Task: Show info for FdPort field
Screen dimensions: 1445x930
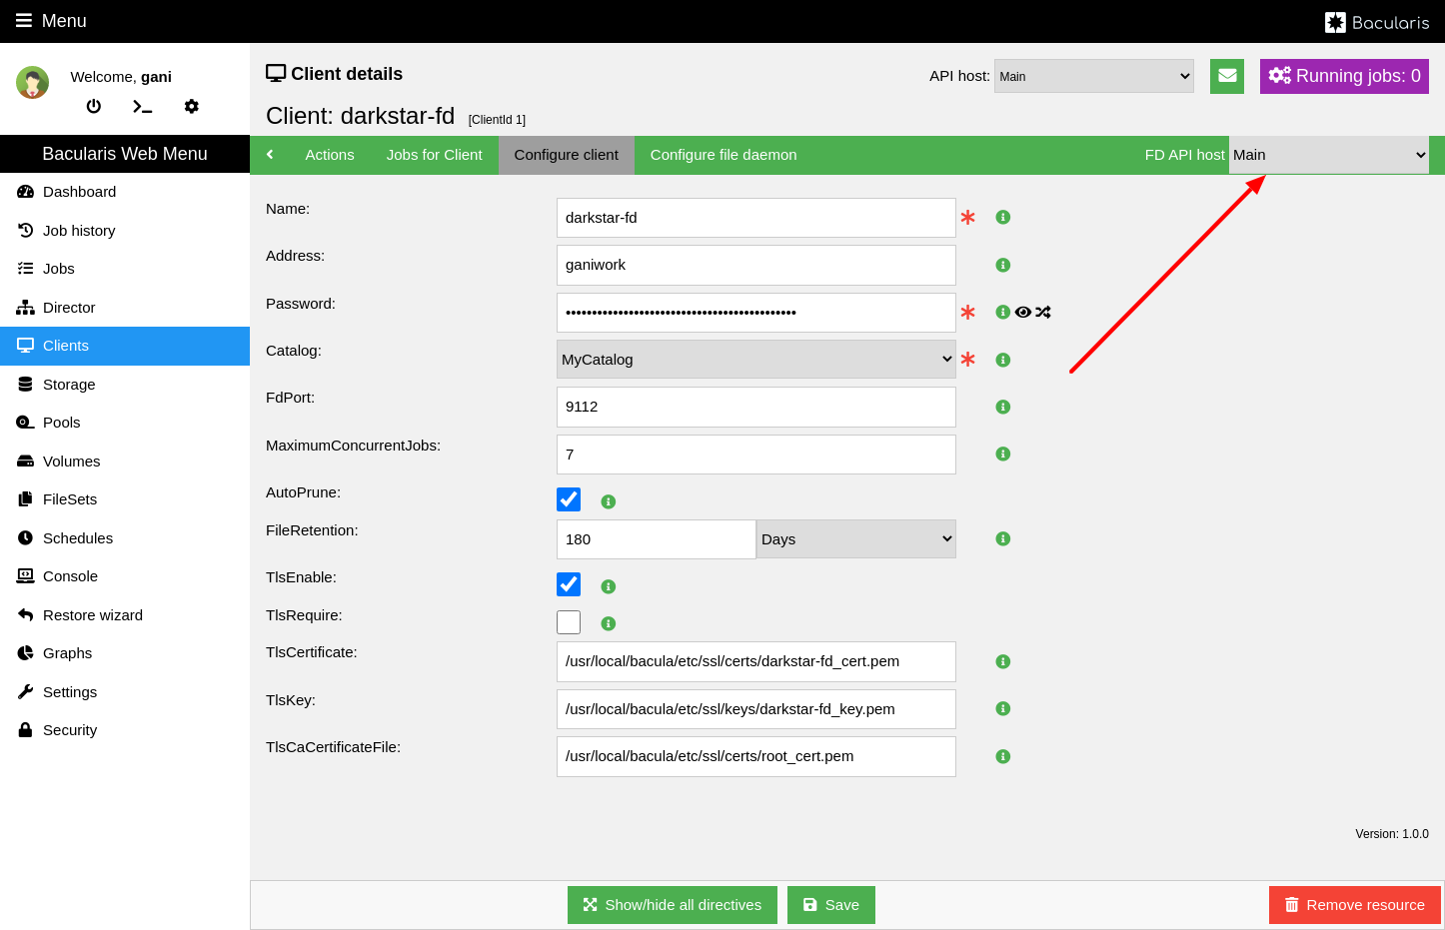Action: tap(1003, 407)
